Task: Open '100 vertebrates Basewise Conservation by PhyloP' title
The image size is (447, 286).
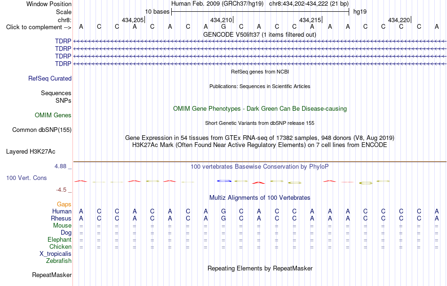Action: pyautogui.click(x=260, y=167)
